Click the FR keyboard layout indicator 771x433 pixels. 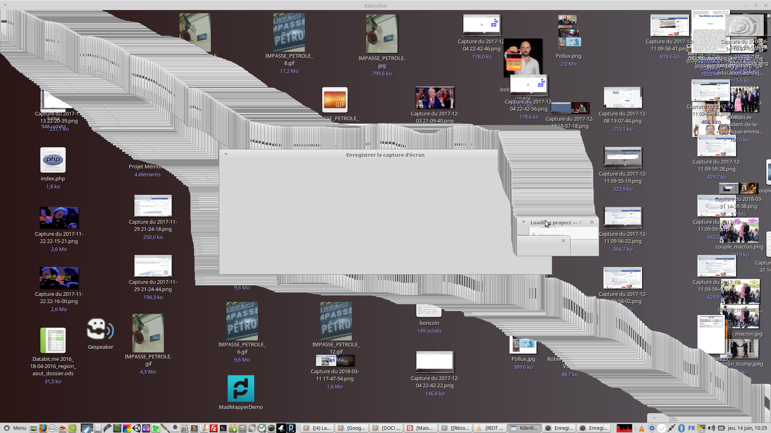coord(691,428)
